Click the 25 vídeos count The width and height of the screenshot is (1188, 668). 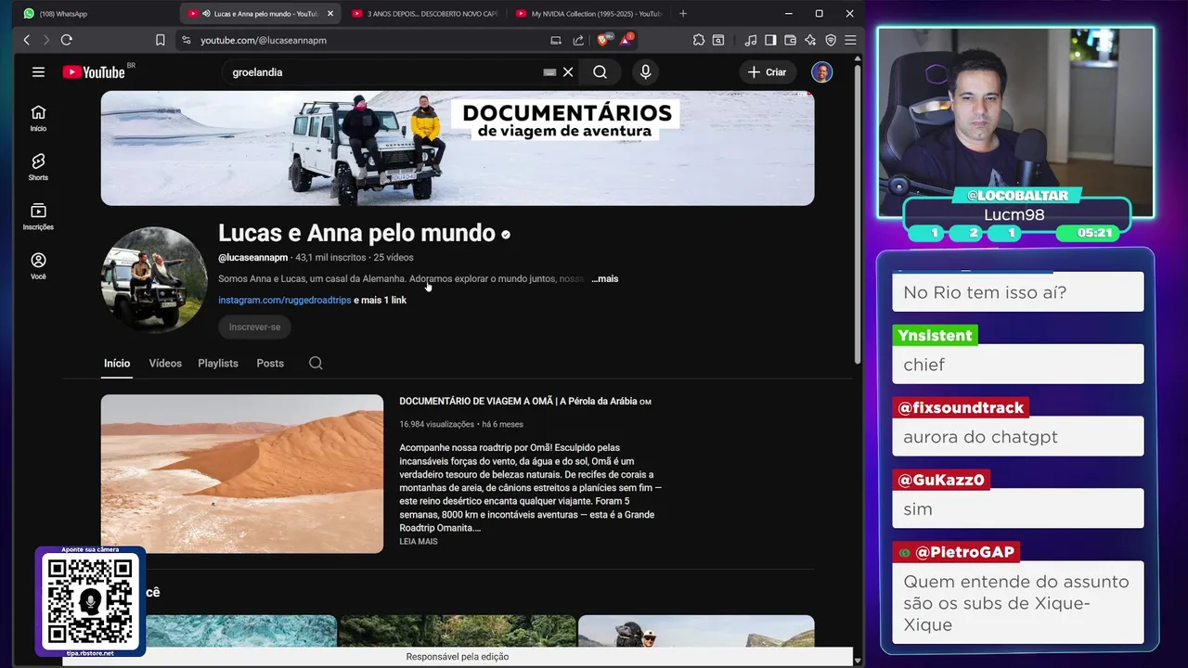click(x=393, y=257)
